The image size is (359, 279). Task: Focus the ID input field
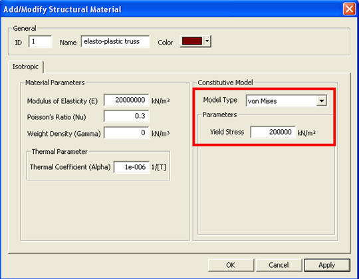tap(41, 41)
